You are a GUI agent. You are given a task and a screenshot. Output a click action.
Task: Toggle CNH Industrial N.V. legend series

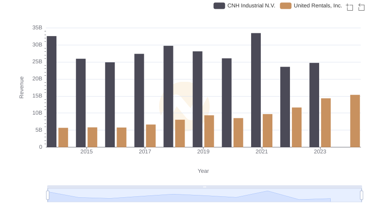[x=244, y=6]
